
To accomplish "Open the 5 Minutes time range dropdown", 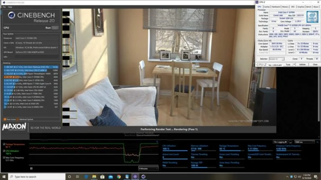I will pos(148,169).
